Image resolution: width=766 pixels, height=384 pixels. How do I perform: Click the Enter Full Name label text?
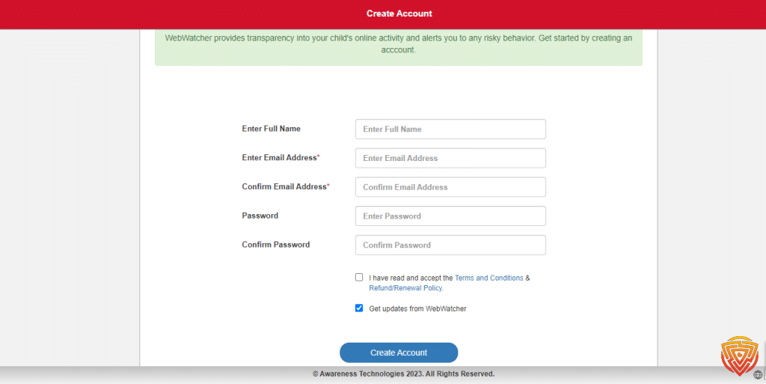coord(271,129)
